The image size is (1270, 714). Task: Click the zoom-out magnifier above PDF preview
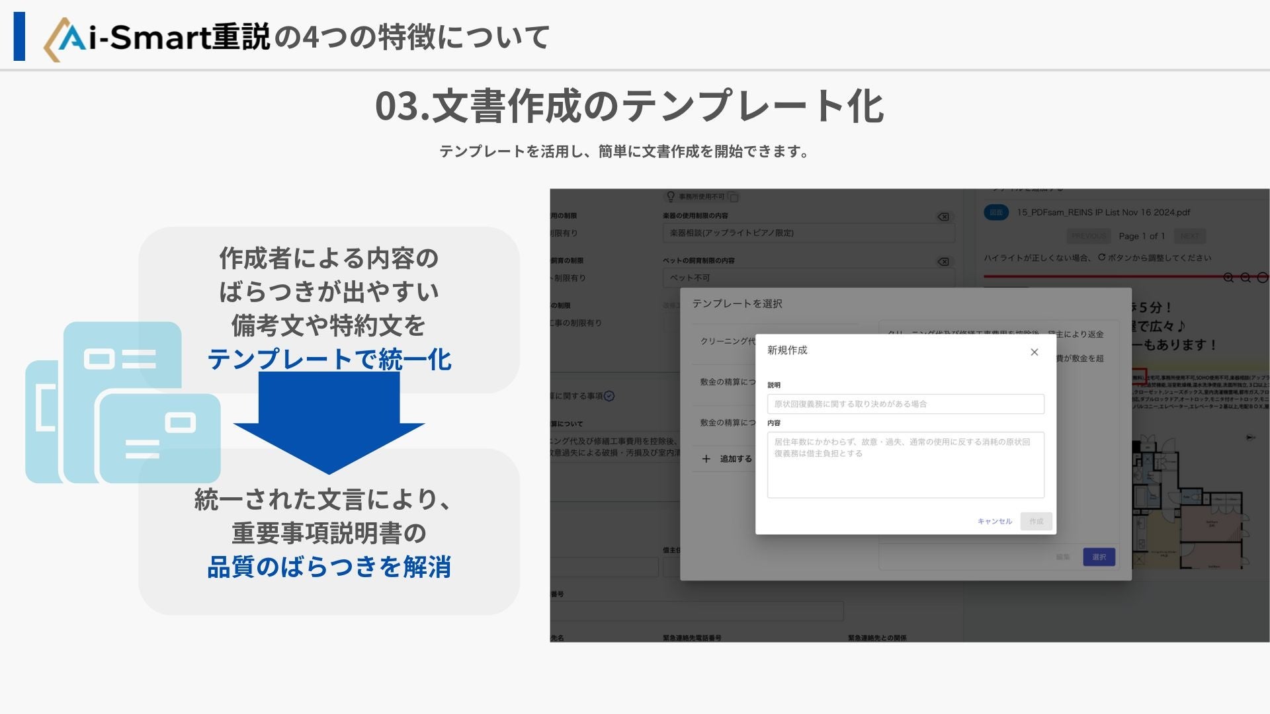1246,278
